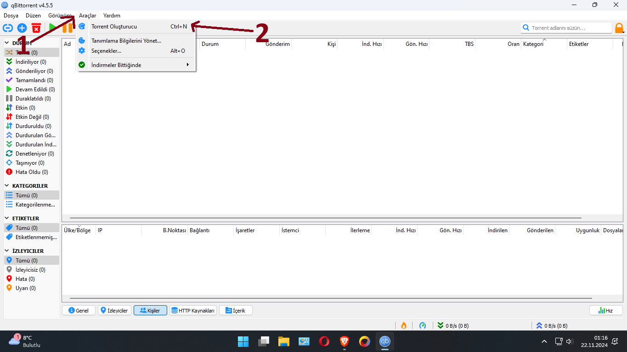Sort torrents by Oran column
627x352 pixels.
point(498,44)
